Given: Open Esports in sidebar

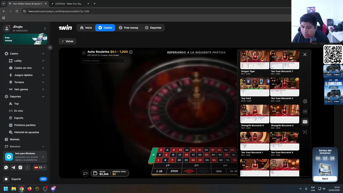Looking at the screenshot, I should click(x=25, y=118).
